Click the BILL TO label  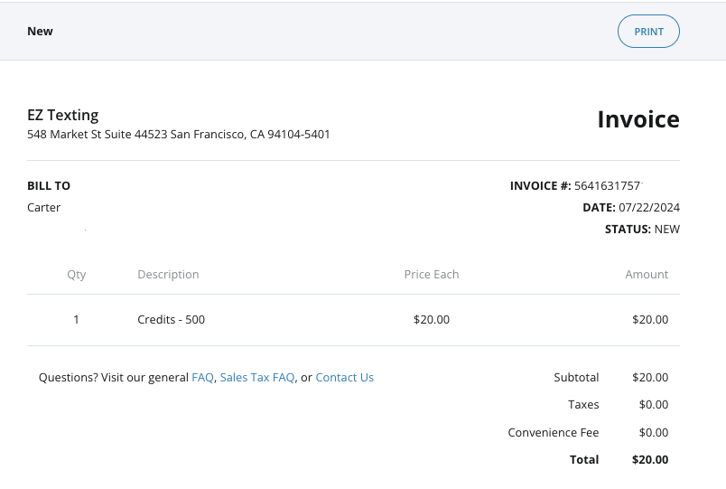click(49, 186)
